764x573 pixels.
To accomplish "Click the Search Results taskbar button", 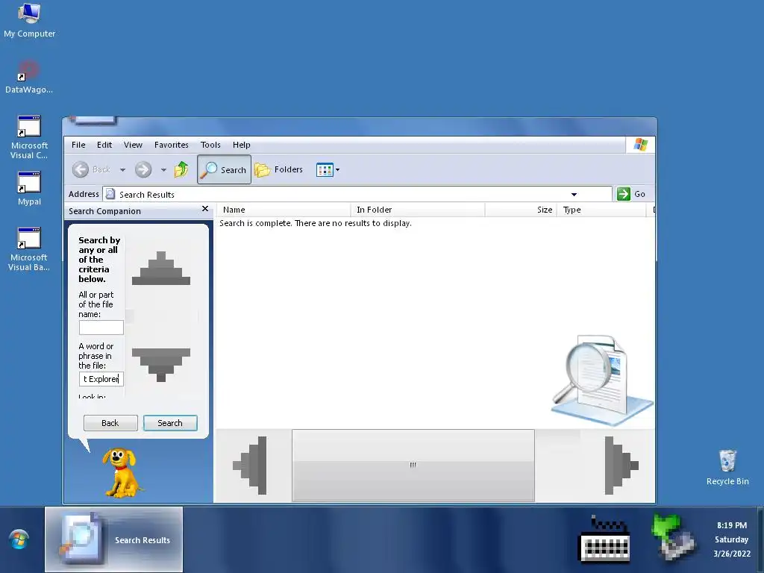I will [x=114, y=539].
